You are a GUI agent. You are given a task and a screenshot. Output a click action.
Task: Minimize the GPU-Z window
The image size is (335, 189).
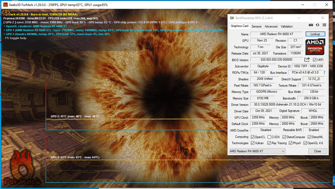coord(299,18)
